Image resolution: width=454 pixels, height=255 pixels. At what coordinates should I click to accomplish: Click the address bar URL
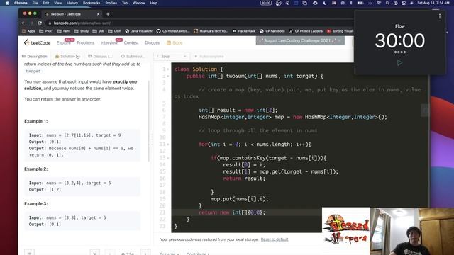tap(82, 23)
